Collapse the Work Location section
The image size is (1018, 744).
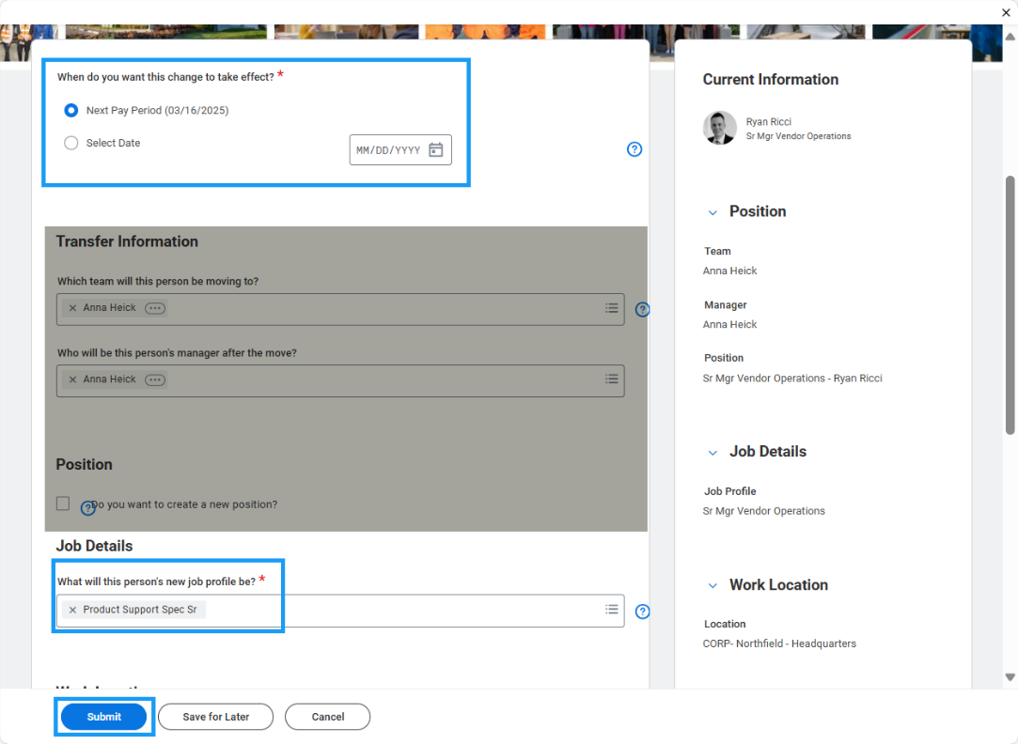point(713,585)
